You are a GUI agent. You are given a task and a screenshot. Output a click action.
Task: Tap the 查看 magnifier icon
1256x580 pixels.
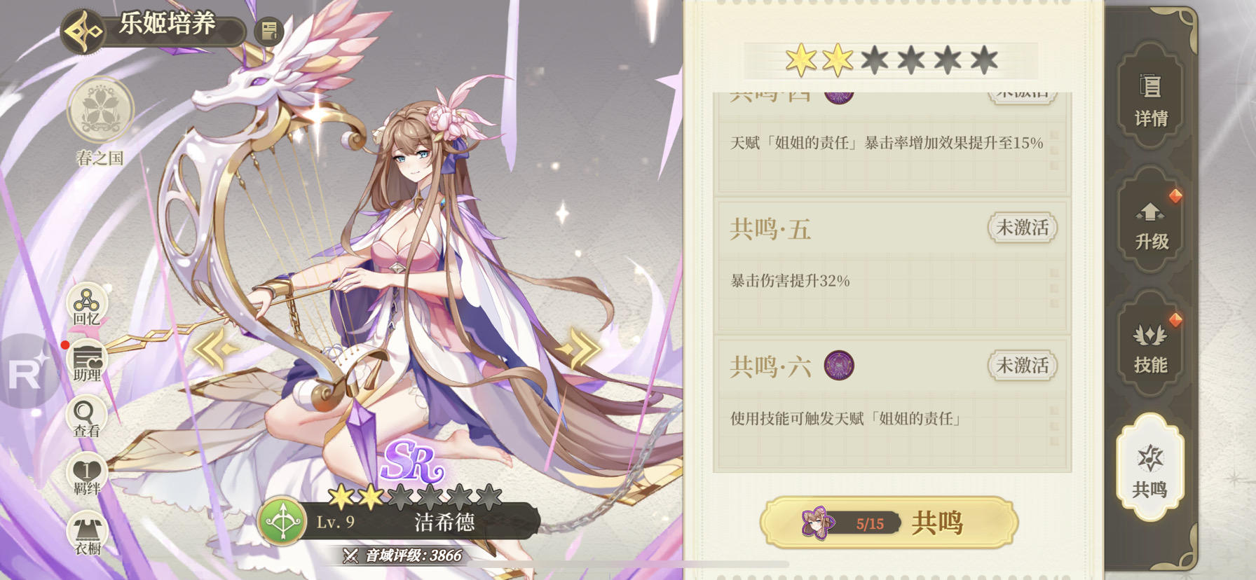(87, 418)
